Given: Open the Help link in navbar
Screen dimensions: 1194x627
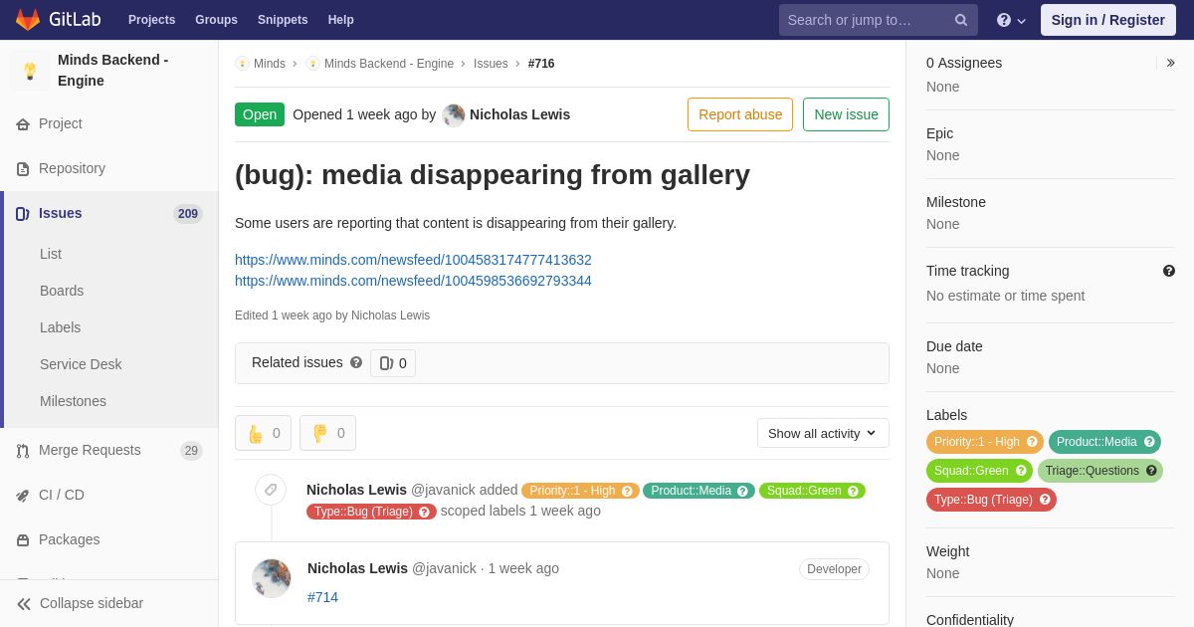Looking at the screenshot, I should [341, 20].
